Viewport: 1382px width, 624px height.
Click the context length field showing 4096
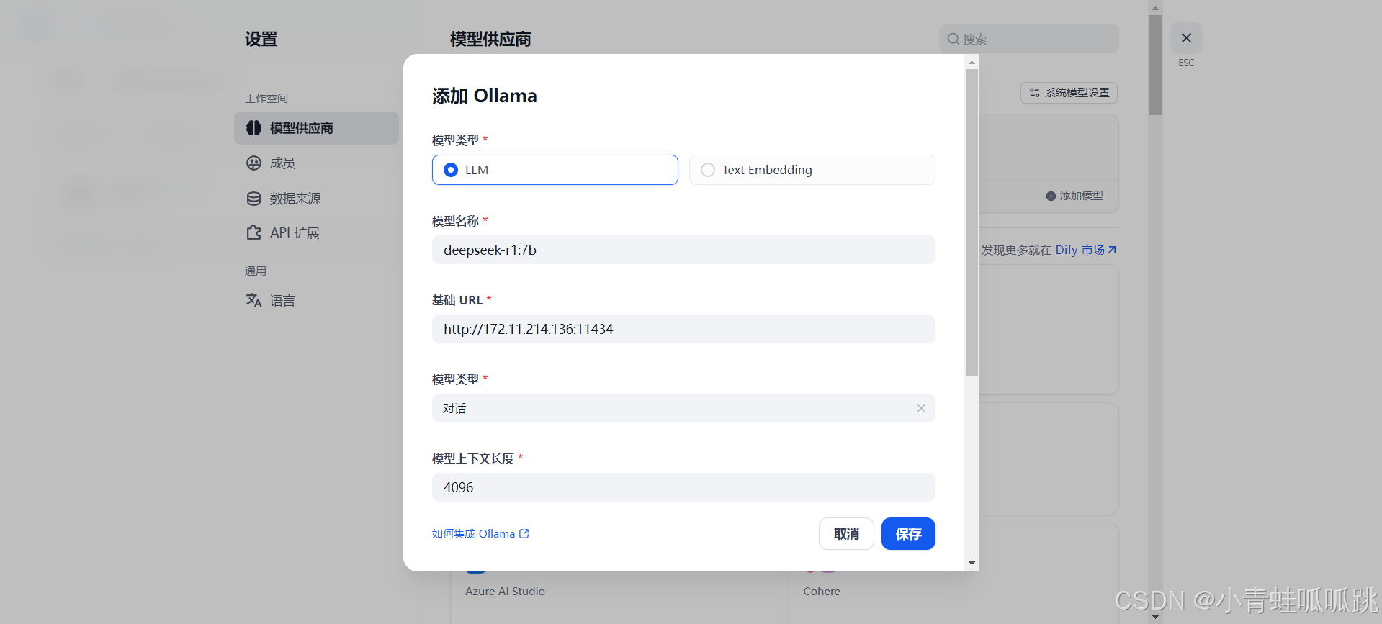click(x=683, y=487)
